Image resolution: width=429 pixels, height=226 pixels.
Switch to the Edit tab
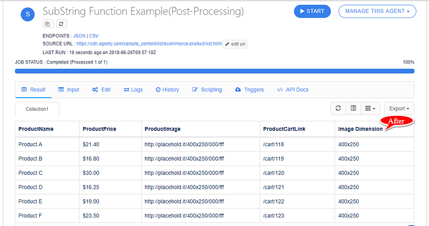[101, 90]
